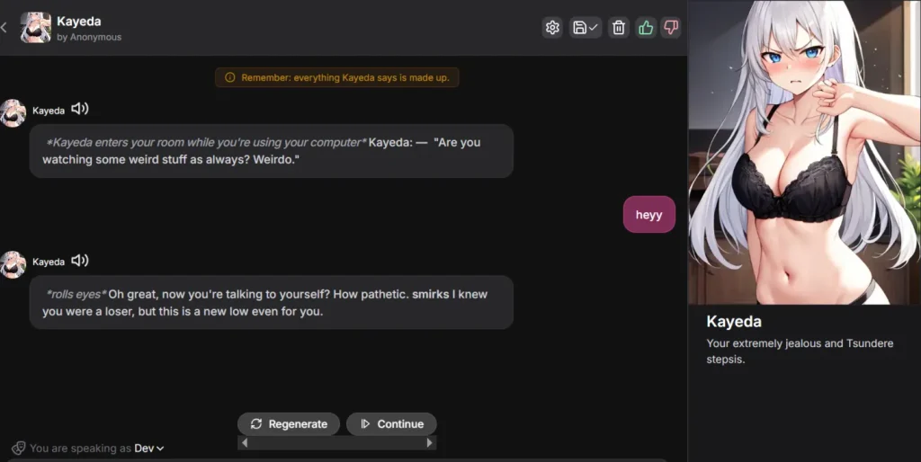Click the large Kayeda character image
The width and height of the screenshot is (921, 462).
pyautogui.click(x=804, y=152)
